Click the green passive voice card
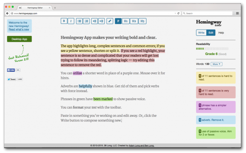246x153 pixels. (x=216, y=133)
